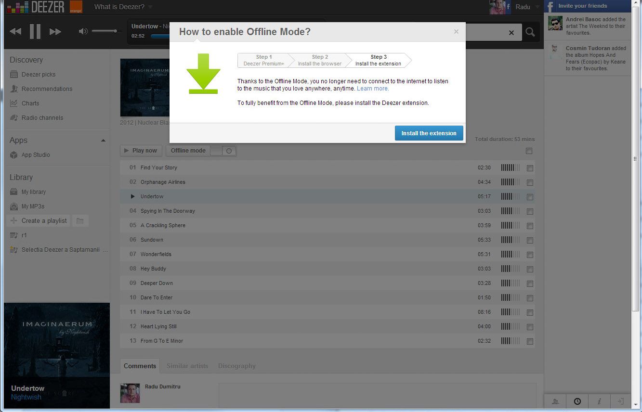Viewport: 642px width, 412px height.
Task: Collapse the Apps section arrow
Action: coord(103,141)
